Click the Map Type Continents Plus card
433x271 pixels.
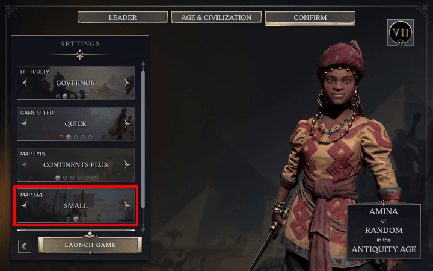tap(76, 164)
